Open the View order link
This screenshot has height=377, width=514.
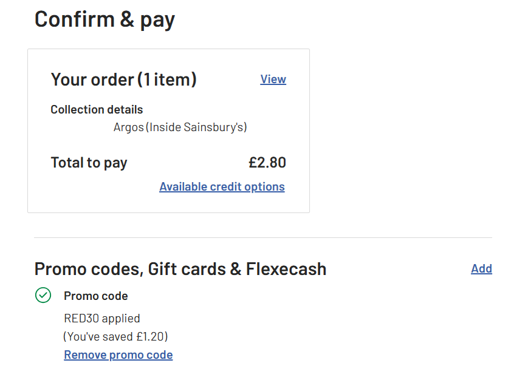273,80
